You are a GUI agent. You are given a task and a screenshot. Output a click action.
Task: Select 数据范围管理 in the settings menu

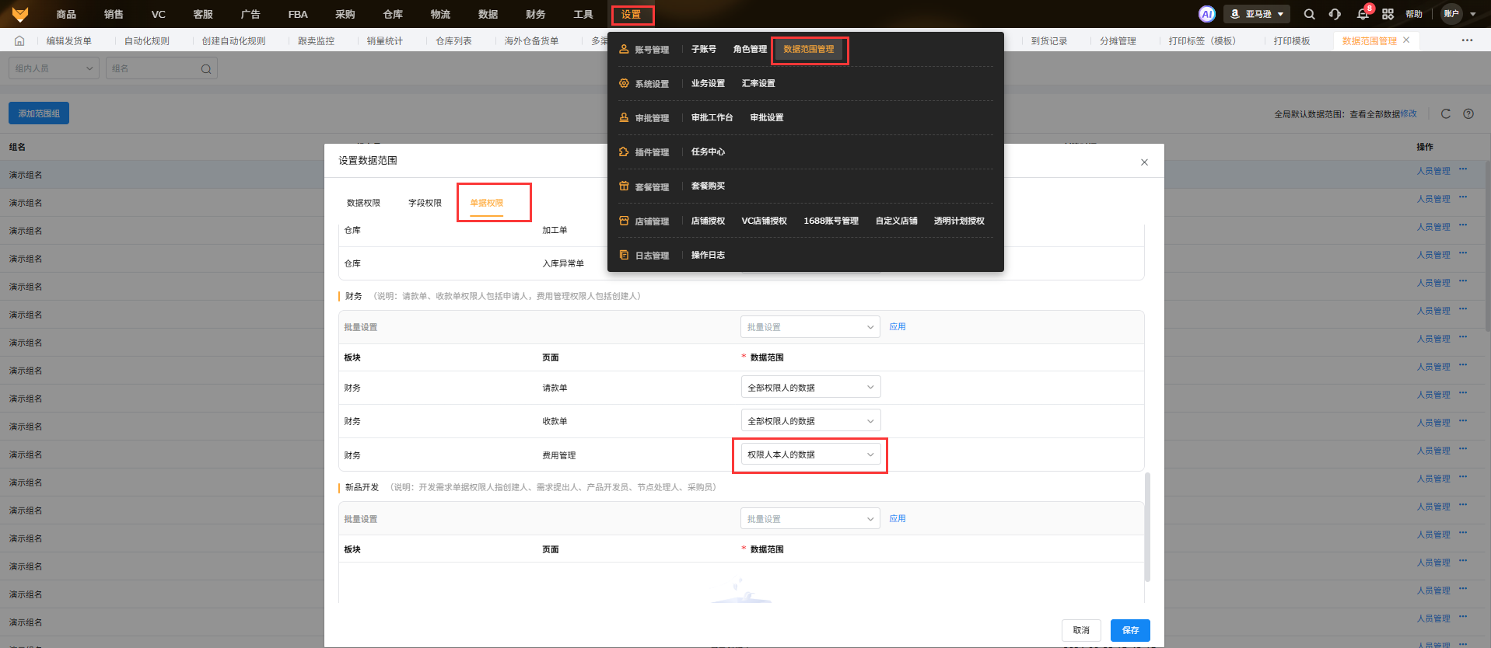click(809, 49)
